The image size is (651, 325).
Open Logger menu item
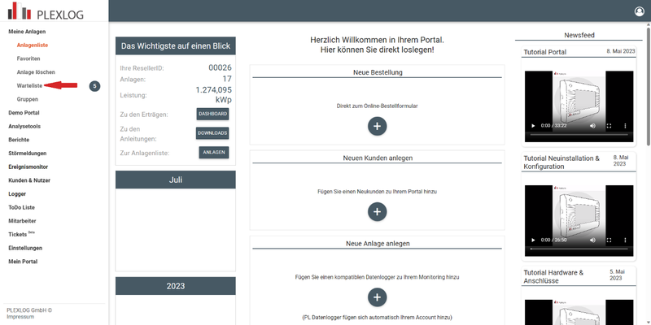pyautogui.click(x=17, y=194)
